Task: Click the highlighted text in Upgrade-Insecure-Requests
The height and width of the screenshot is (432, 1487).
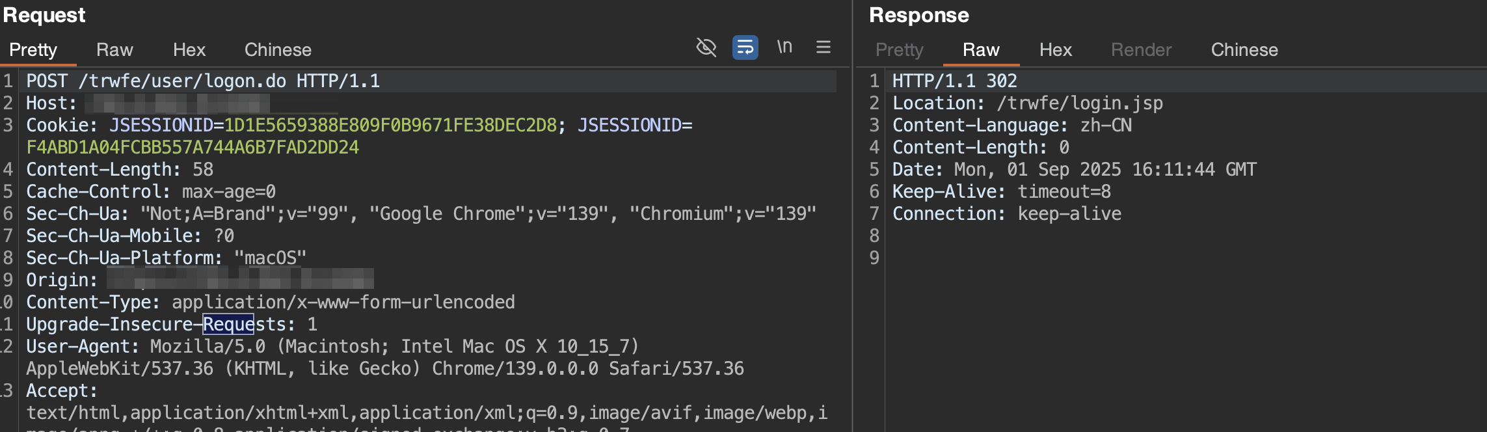Action: (x=228, y=325)
